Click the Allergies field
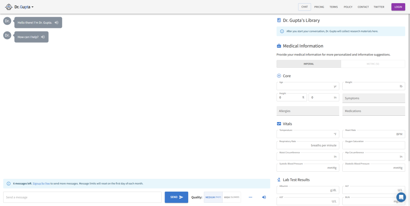 308,111
